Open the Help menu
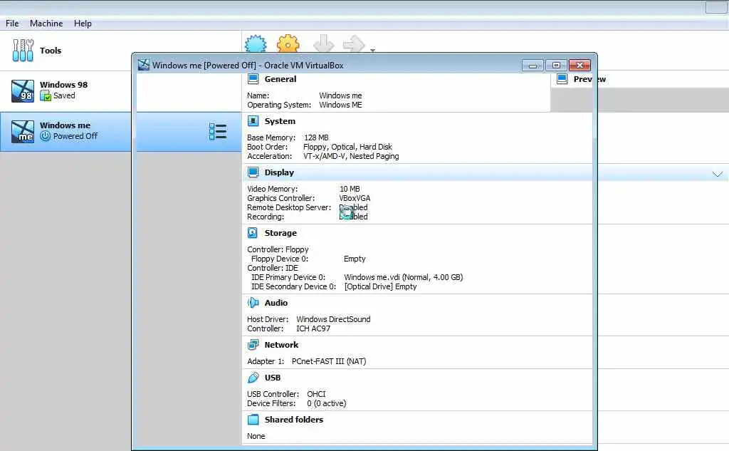The image size is (729, 451). (83, 24)
